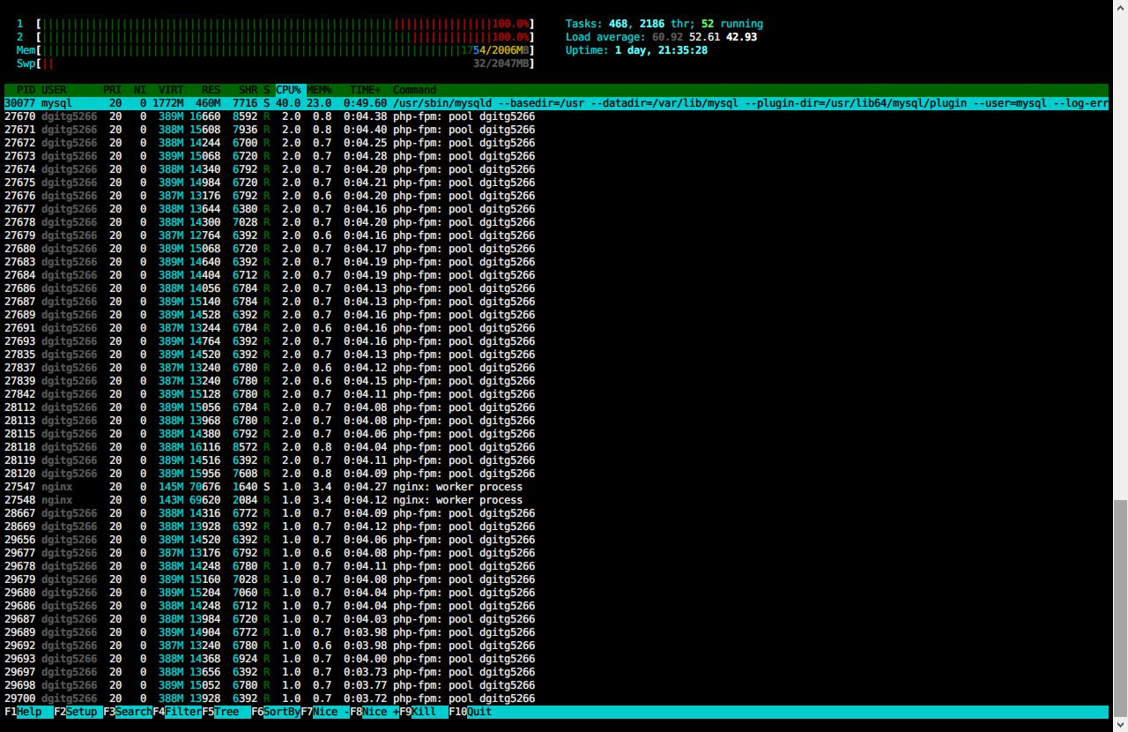Click the Command column header
This screenshot has height=732, width=1128.
[414, 90]
